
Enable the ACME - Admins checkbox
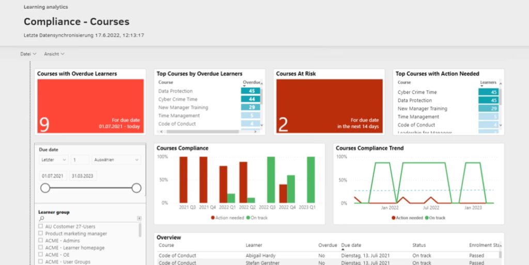coord(41,241)
